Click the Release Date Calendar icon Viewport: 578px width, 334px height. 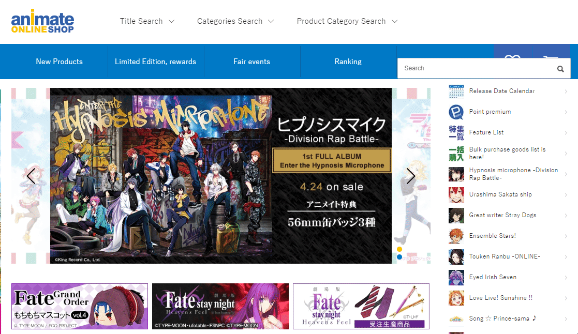pyautogui.click(x=456, y=92)
